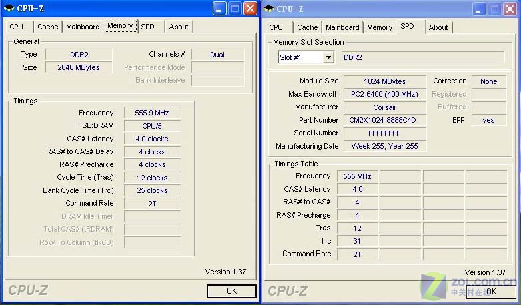Screen dimensions: 521x305
Task: Close the left CPU-Z window
Action: pos(251,9)
